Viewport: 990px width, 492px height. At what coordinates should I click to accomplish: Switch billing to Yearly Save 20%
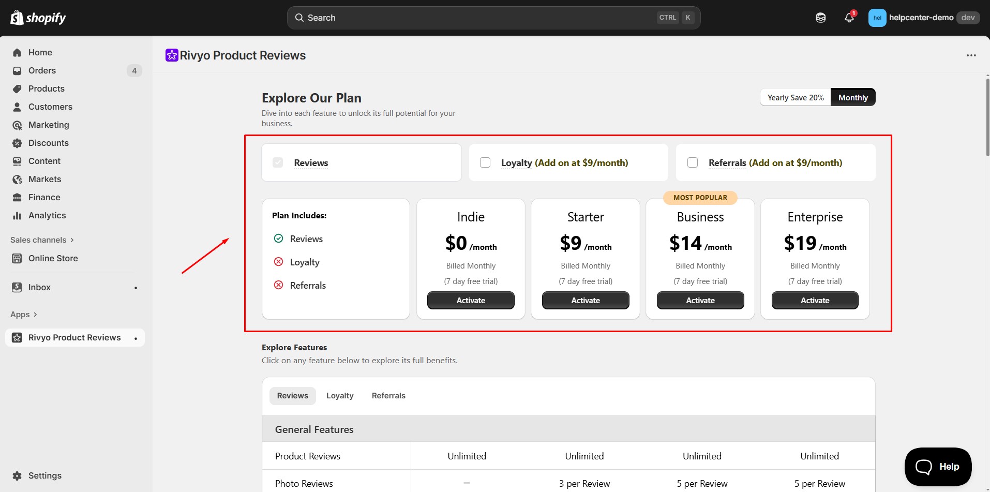coord(796,98)
